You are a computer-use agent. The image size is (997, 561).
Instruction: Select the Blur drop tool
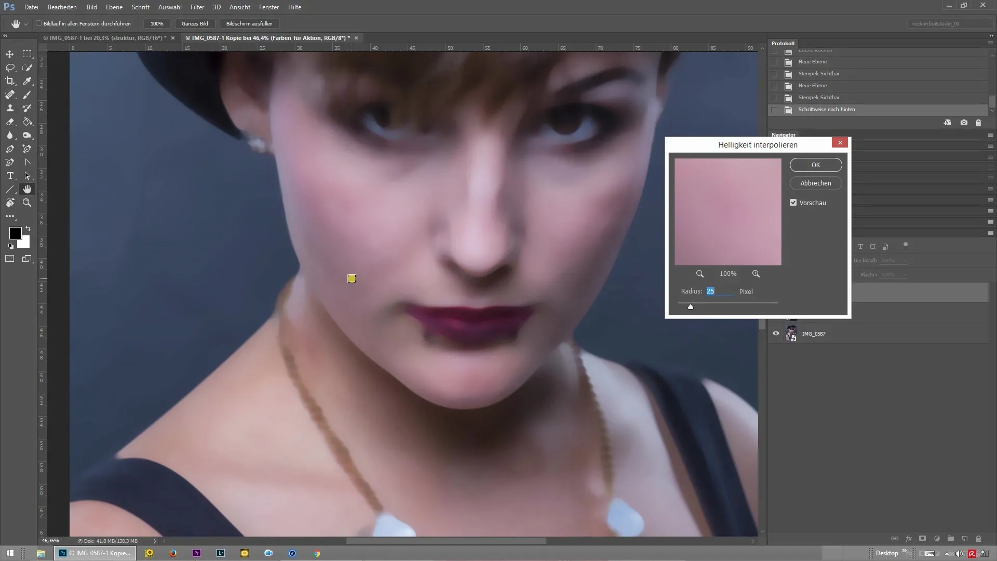pyautogui.click(x=10, y=135)
